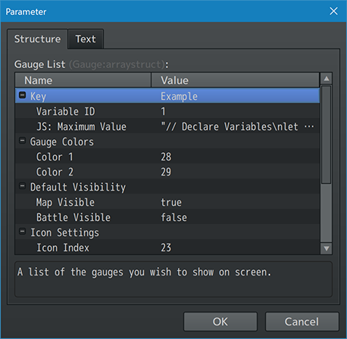Click the Icon Index value '23'
This screenshot has height=339, width=347.
coord(166,247)
